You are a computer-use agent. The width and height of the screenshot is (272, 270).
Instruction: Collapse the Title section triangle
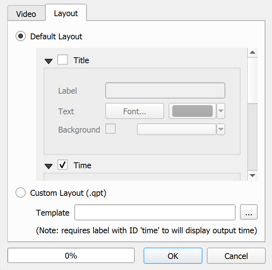[49, 61]
